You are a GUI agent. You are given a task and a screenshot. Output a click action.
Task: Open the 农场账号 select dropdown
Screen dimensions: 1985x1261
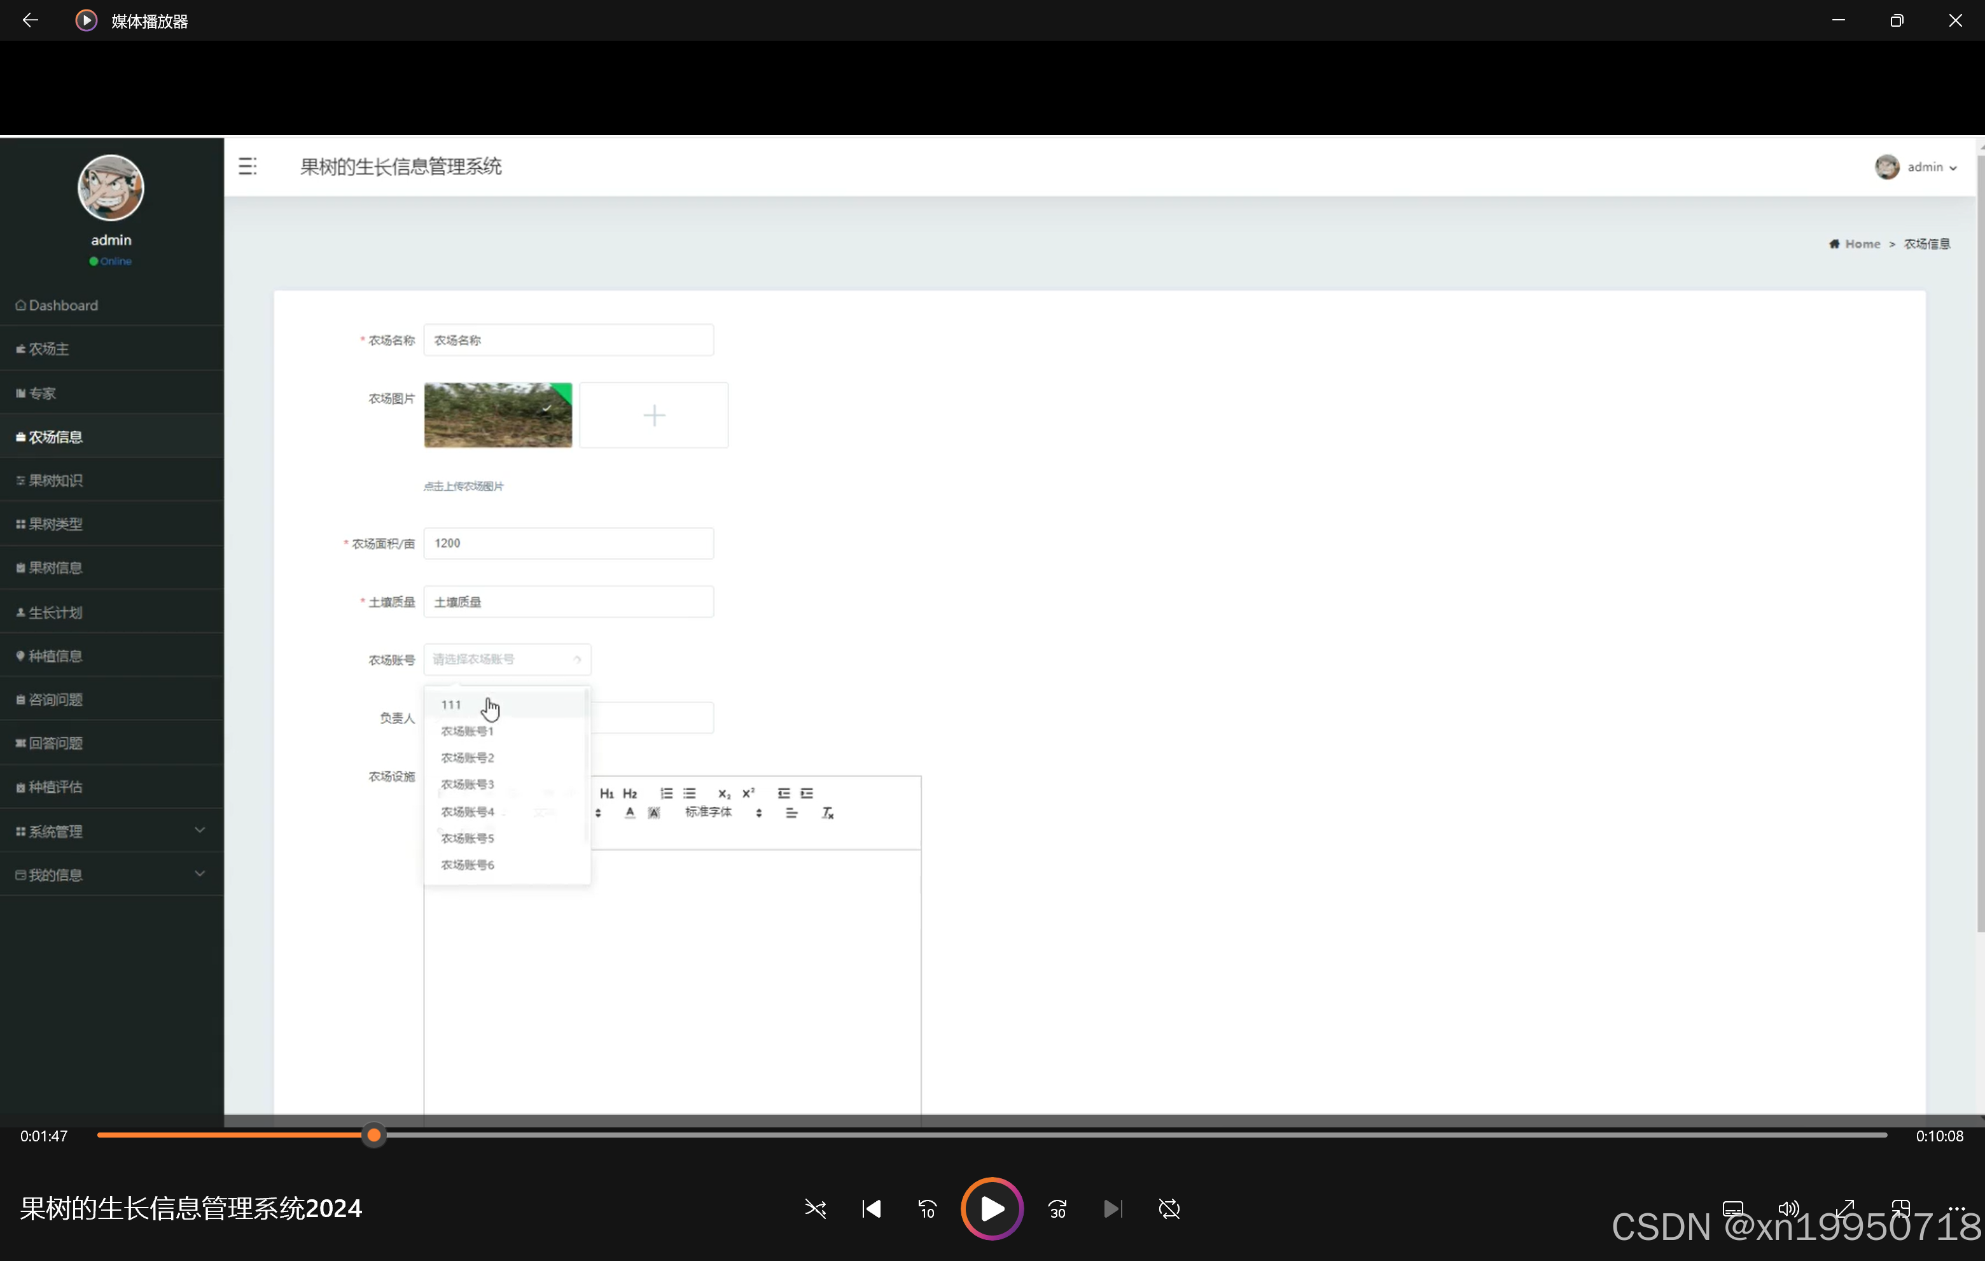[507, 659]
